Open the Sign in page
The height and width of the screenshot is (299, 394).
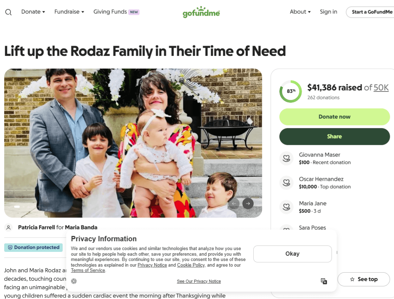click(x=329, y=12)
